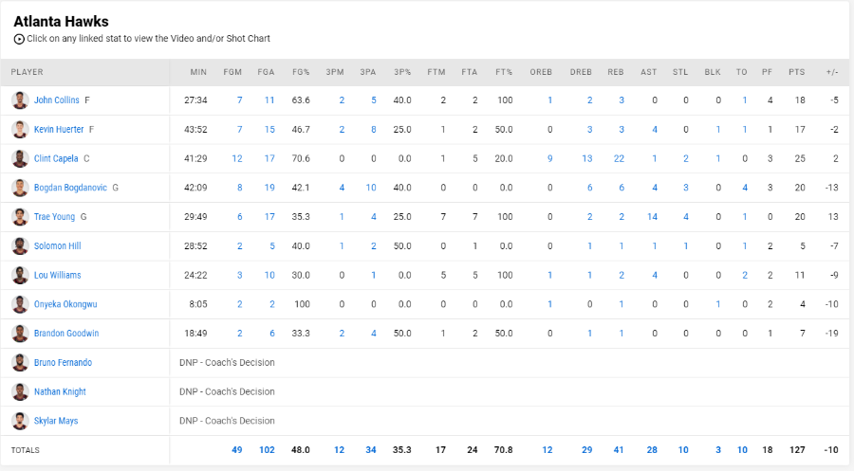The height and width of the screenshot is (471, 854).
Task: View Capela's 9 offensive rebounds
Action: pyautogui.click(x=550, y=158)
